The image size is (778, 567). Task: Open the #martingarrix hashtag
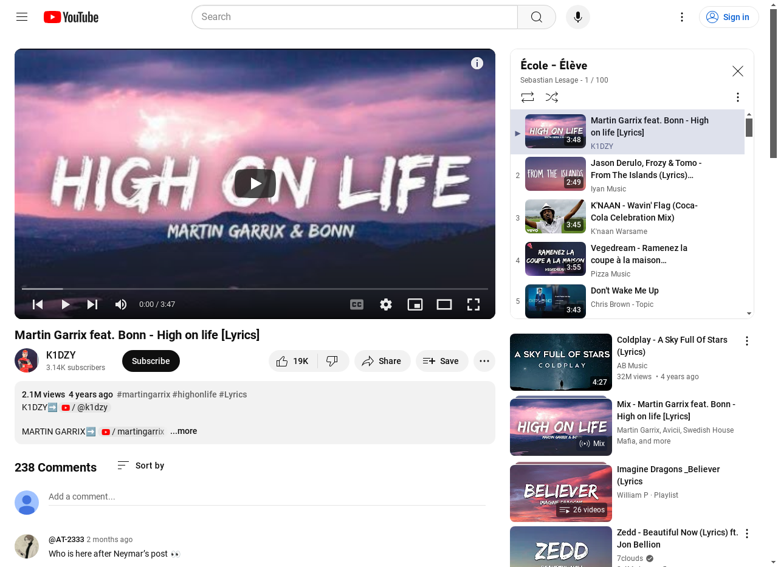pyautogui.click(x=143, y=394)
